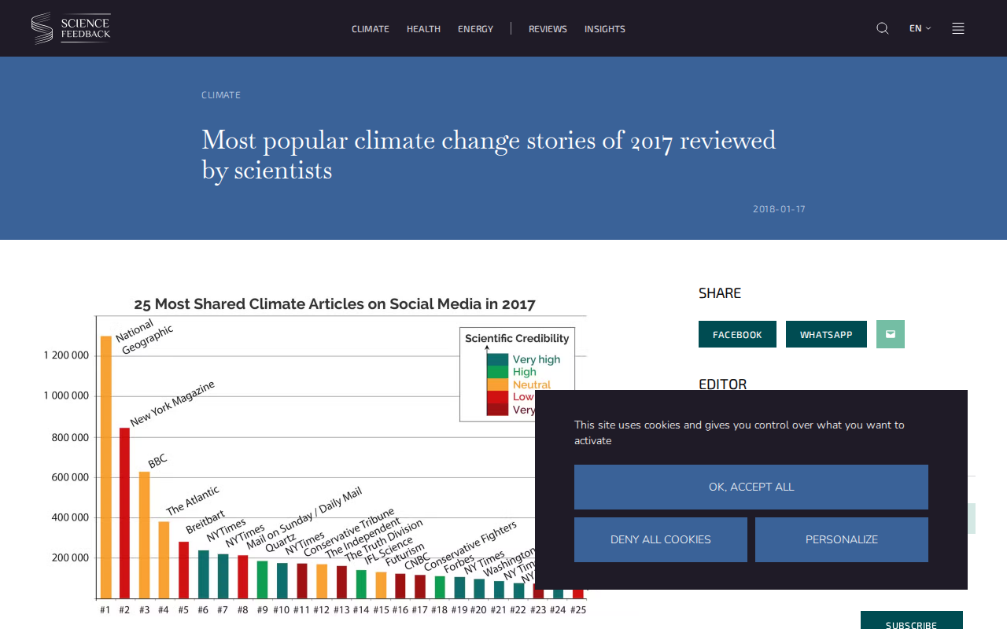Click the cookie notice message text
1007x629 pixels.
pyautogui.click(x=740, y=432)
